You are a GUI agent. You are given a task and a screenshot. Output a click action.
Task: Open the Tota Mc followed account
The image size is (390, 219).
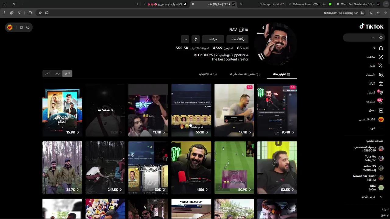(374, 158)
